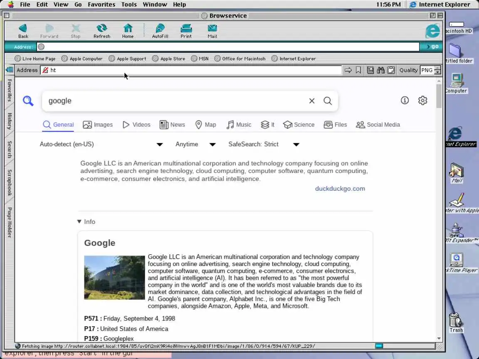The image size is (479, 359).
Task: Open the History sidebar tab
Action: coord(10,121)
